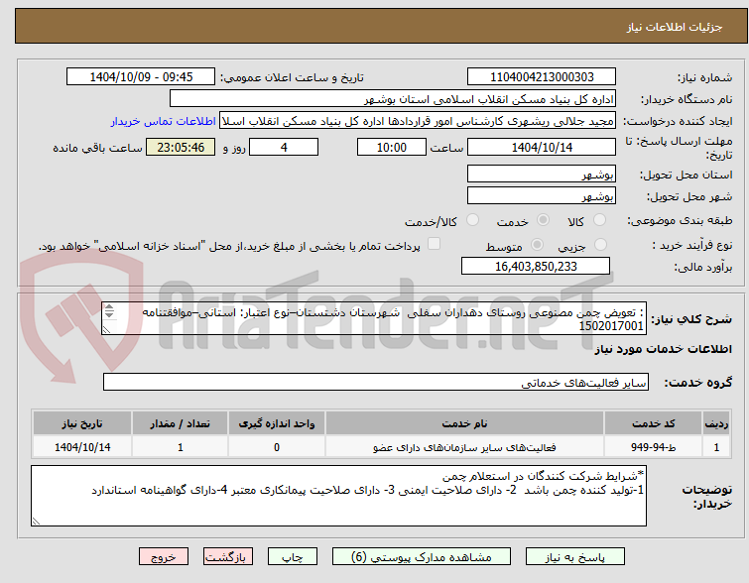Select the خدمت radio button
The height and width of the screenshot is (583, 749).
click(x=543, y=220)
